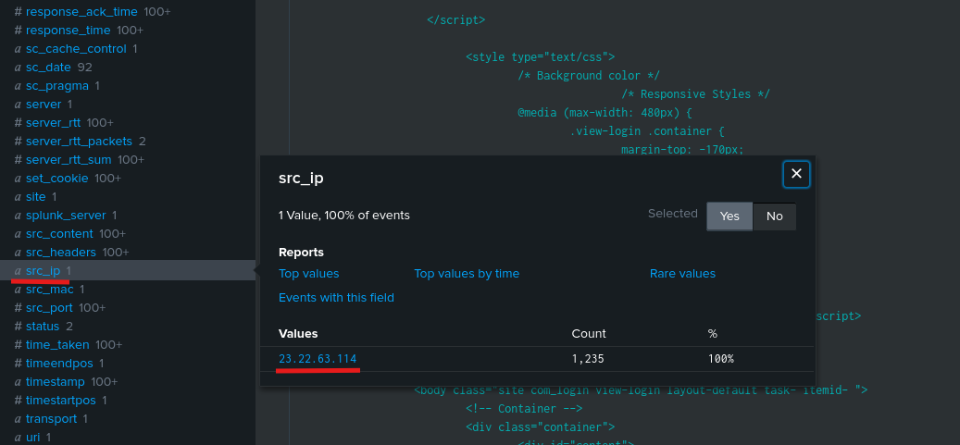Open timestamp field

point(56,382)
